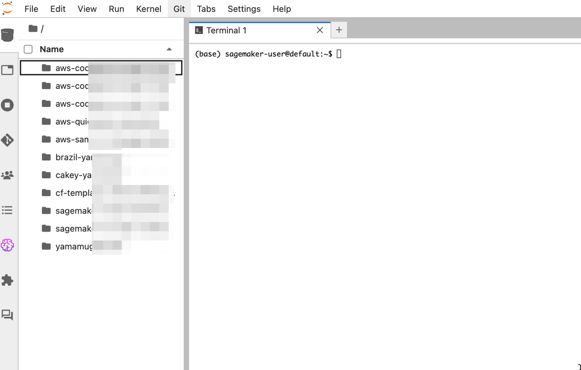Open the Settings menu

click(244, 9)
